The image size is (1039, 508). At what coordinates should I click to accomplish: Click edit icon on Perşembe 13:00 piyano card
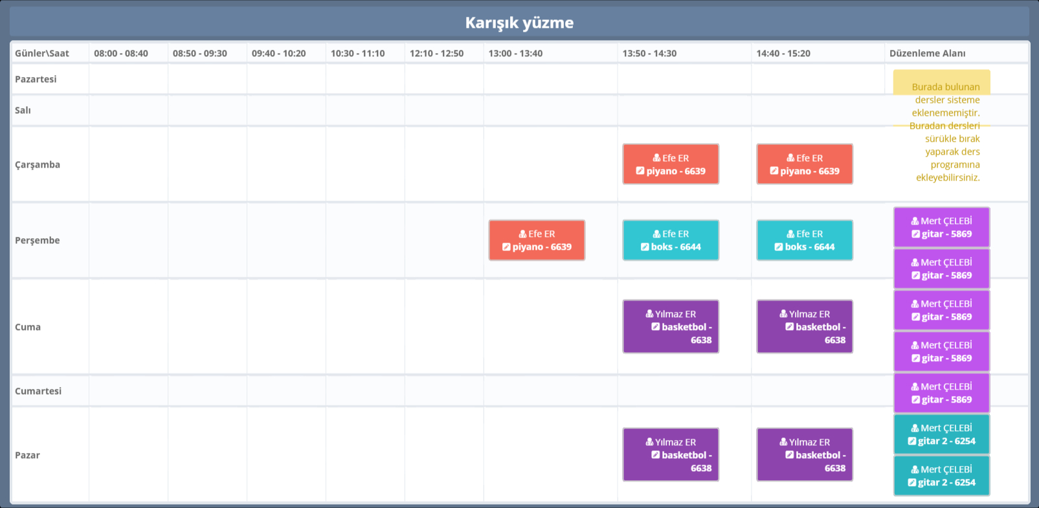[506, 247]
